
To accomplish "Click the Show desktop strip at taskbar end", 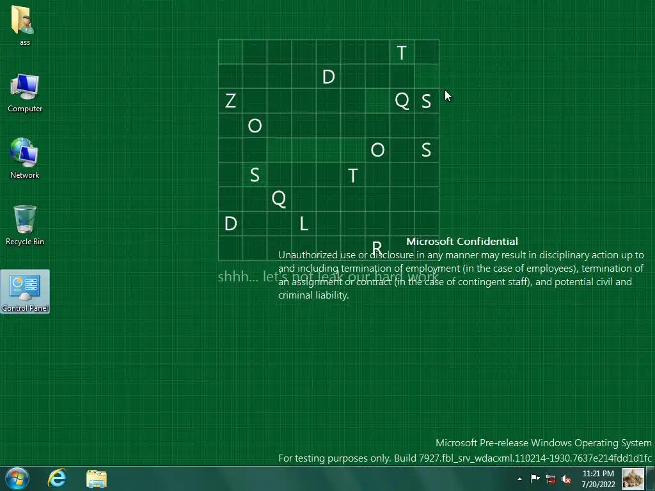I will 651,478.
